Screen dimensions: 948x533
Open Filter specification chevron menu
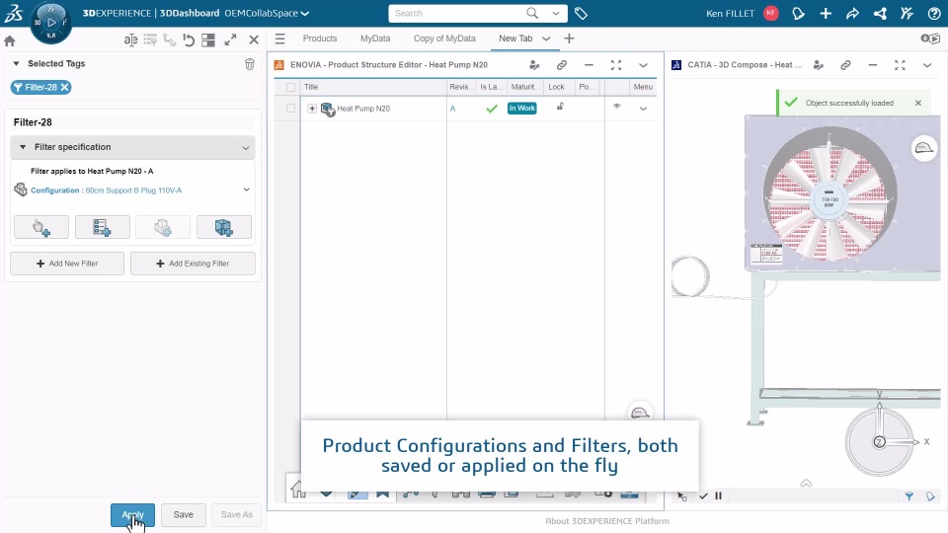click(x=246, y=147)
